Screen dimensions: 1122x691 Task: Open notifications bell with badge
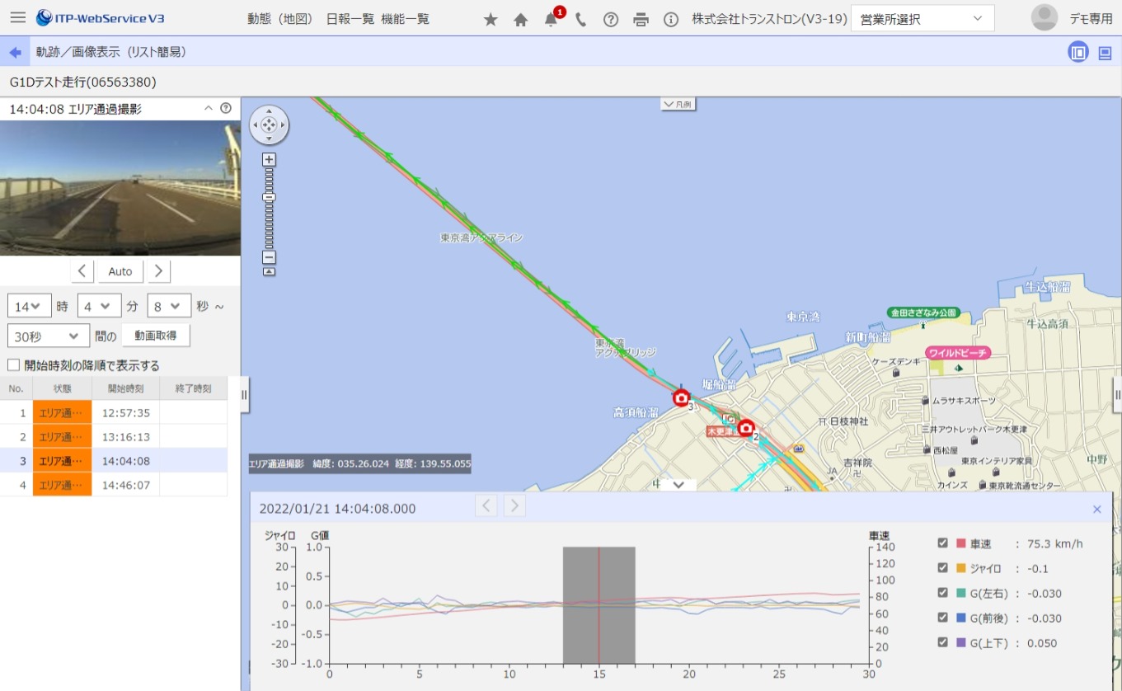coord(552,19)
